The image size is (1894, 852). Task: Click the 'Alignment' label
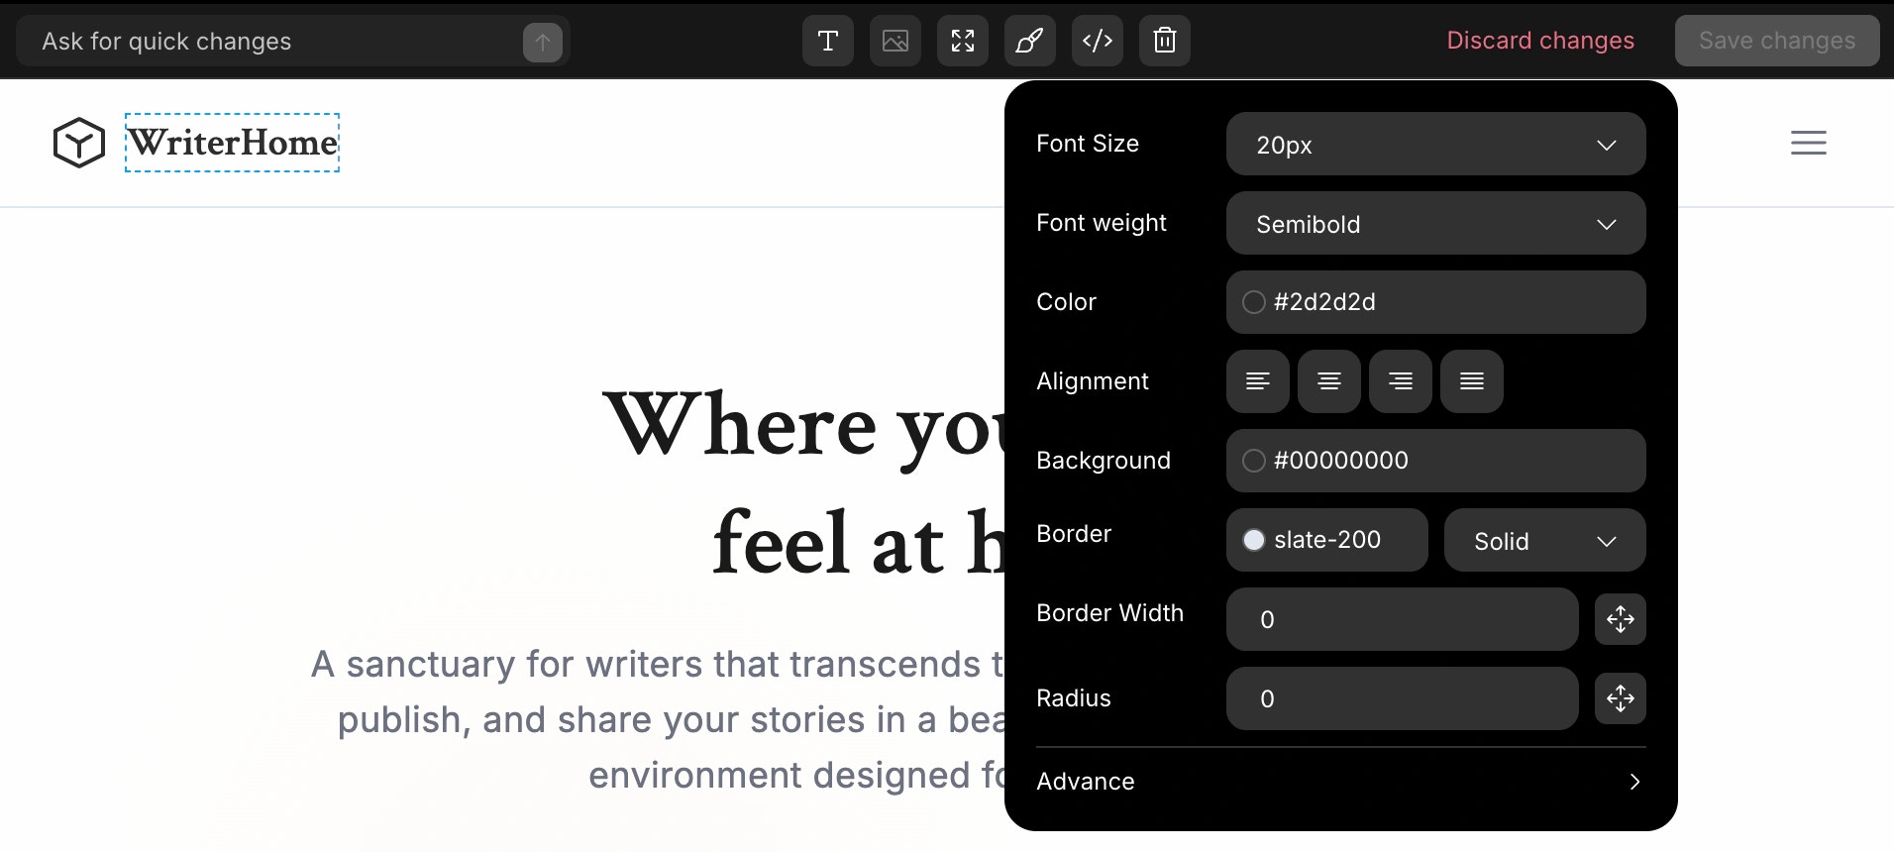coord(1093,381)
